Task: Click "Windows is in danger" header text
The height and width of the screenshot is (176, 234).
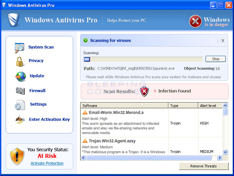Action: tap(217, 22)
